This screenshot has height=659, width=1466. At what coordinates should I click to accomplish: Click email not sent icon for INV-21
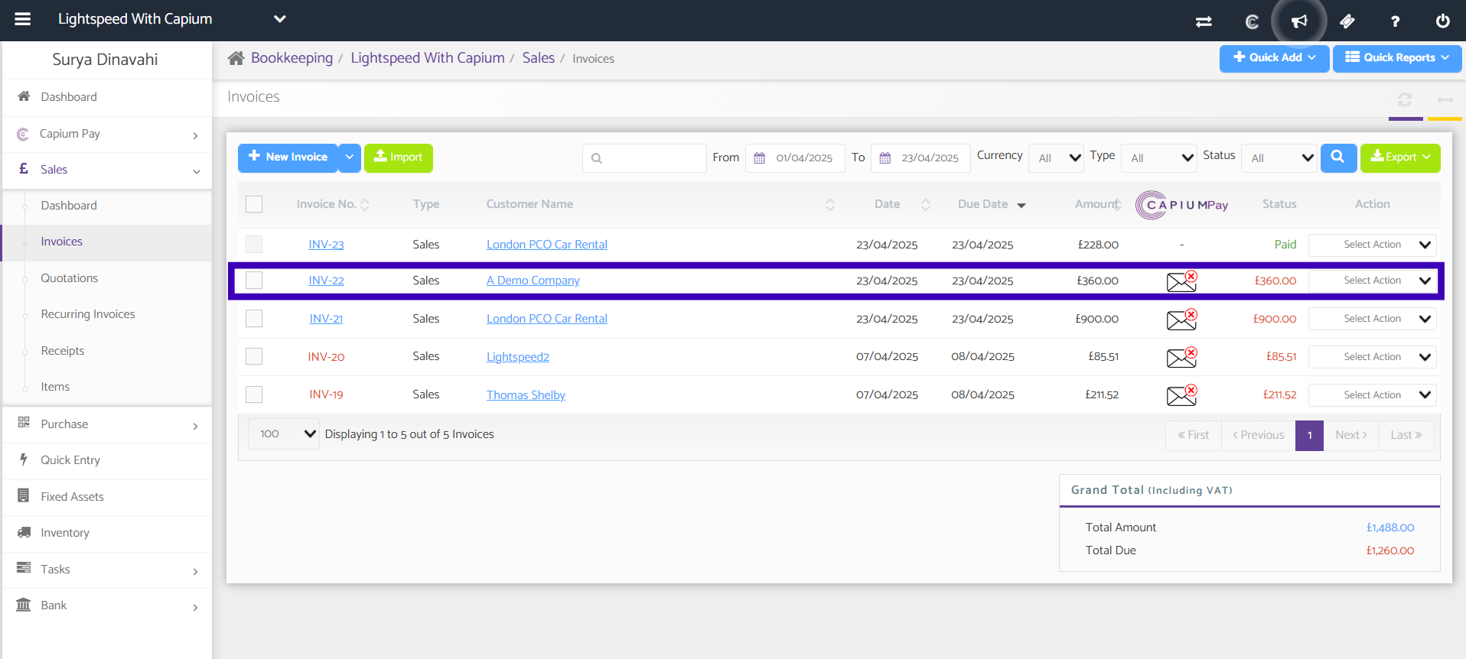(1181, 319)
